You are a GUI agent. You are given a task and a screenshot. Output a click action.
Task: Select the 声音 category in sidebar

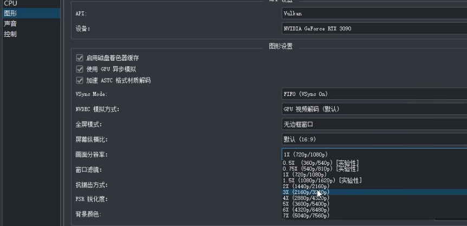(10, 24)
